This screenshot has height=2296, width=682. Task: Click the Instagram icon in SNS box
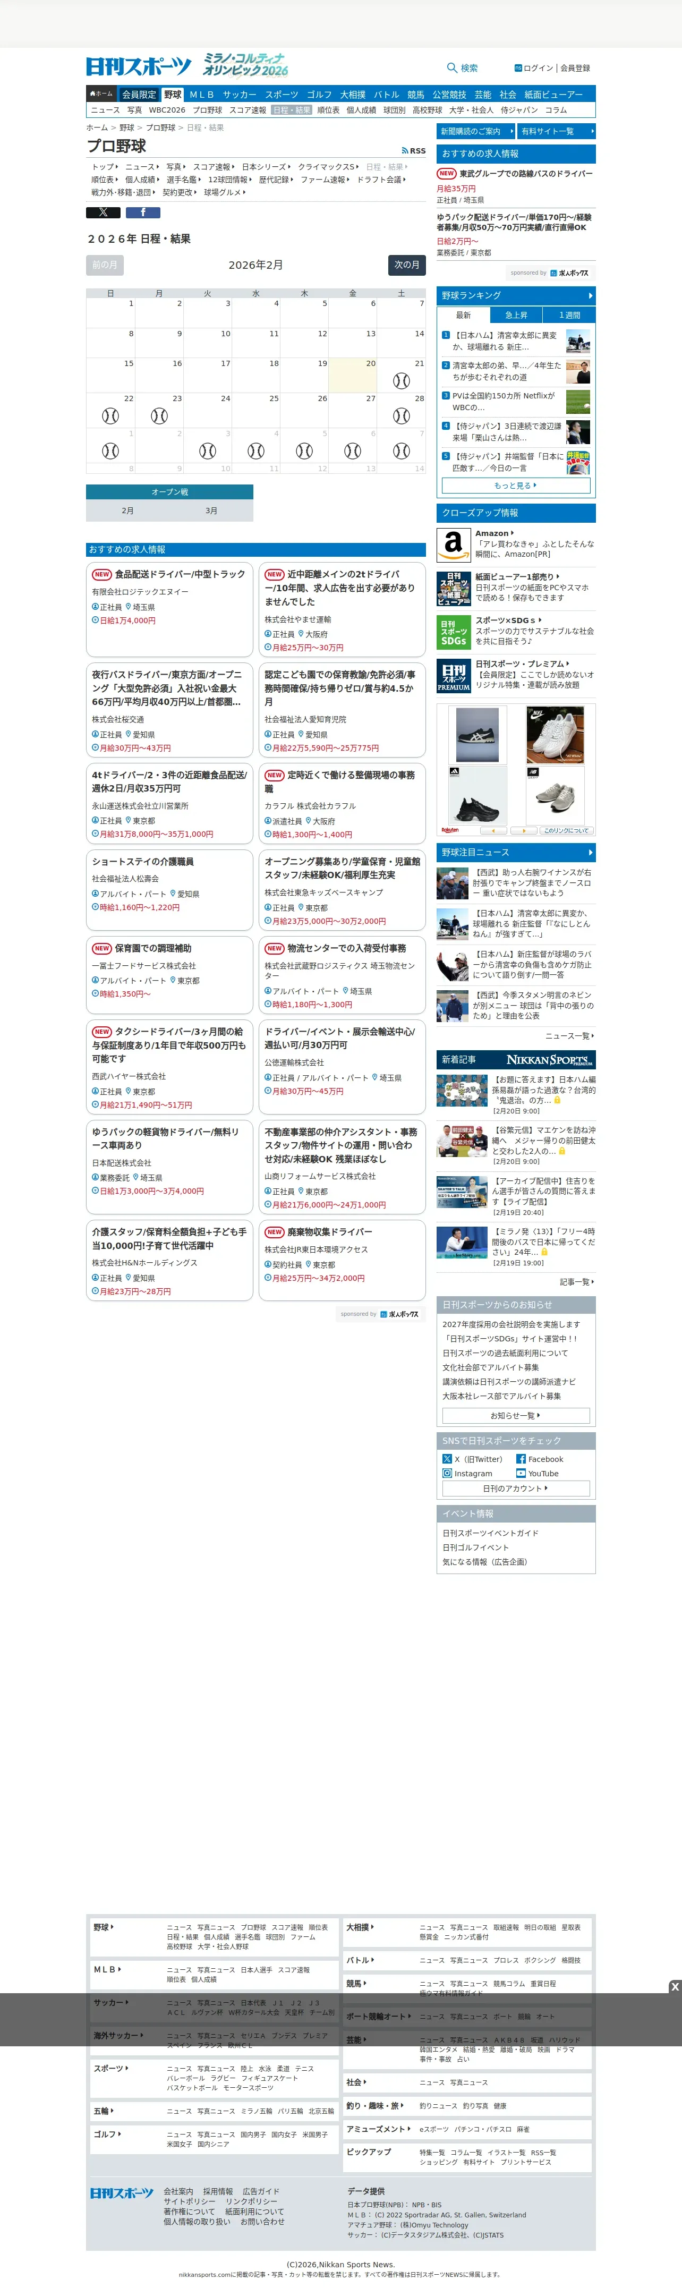(x=448, y=1473)
